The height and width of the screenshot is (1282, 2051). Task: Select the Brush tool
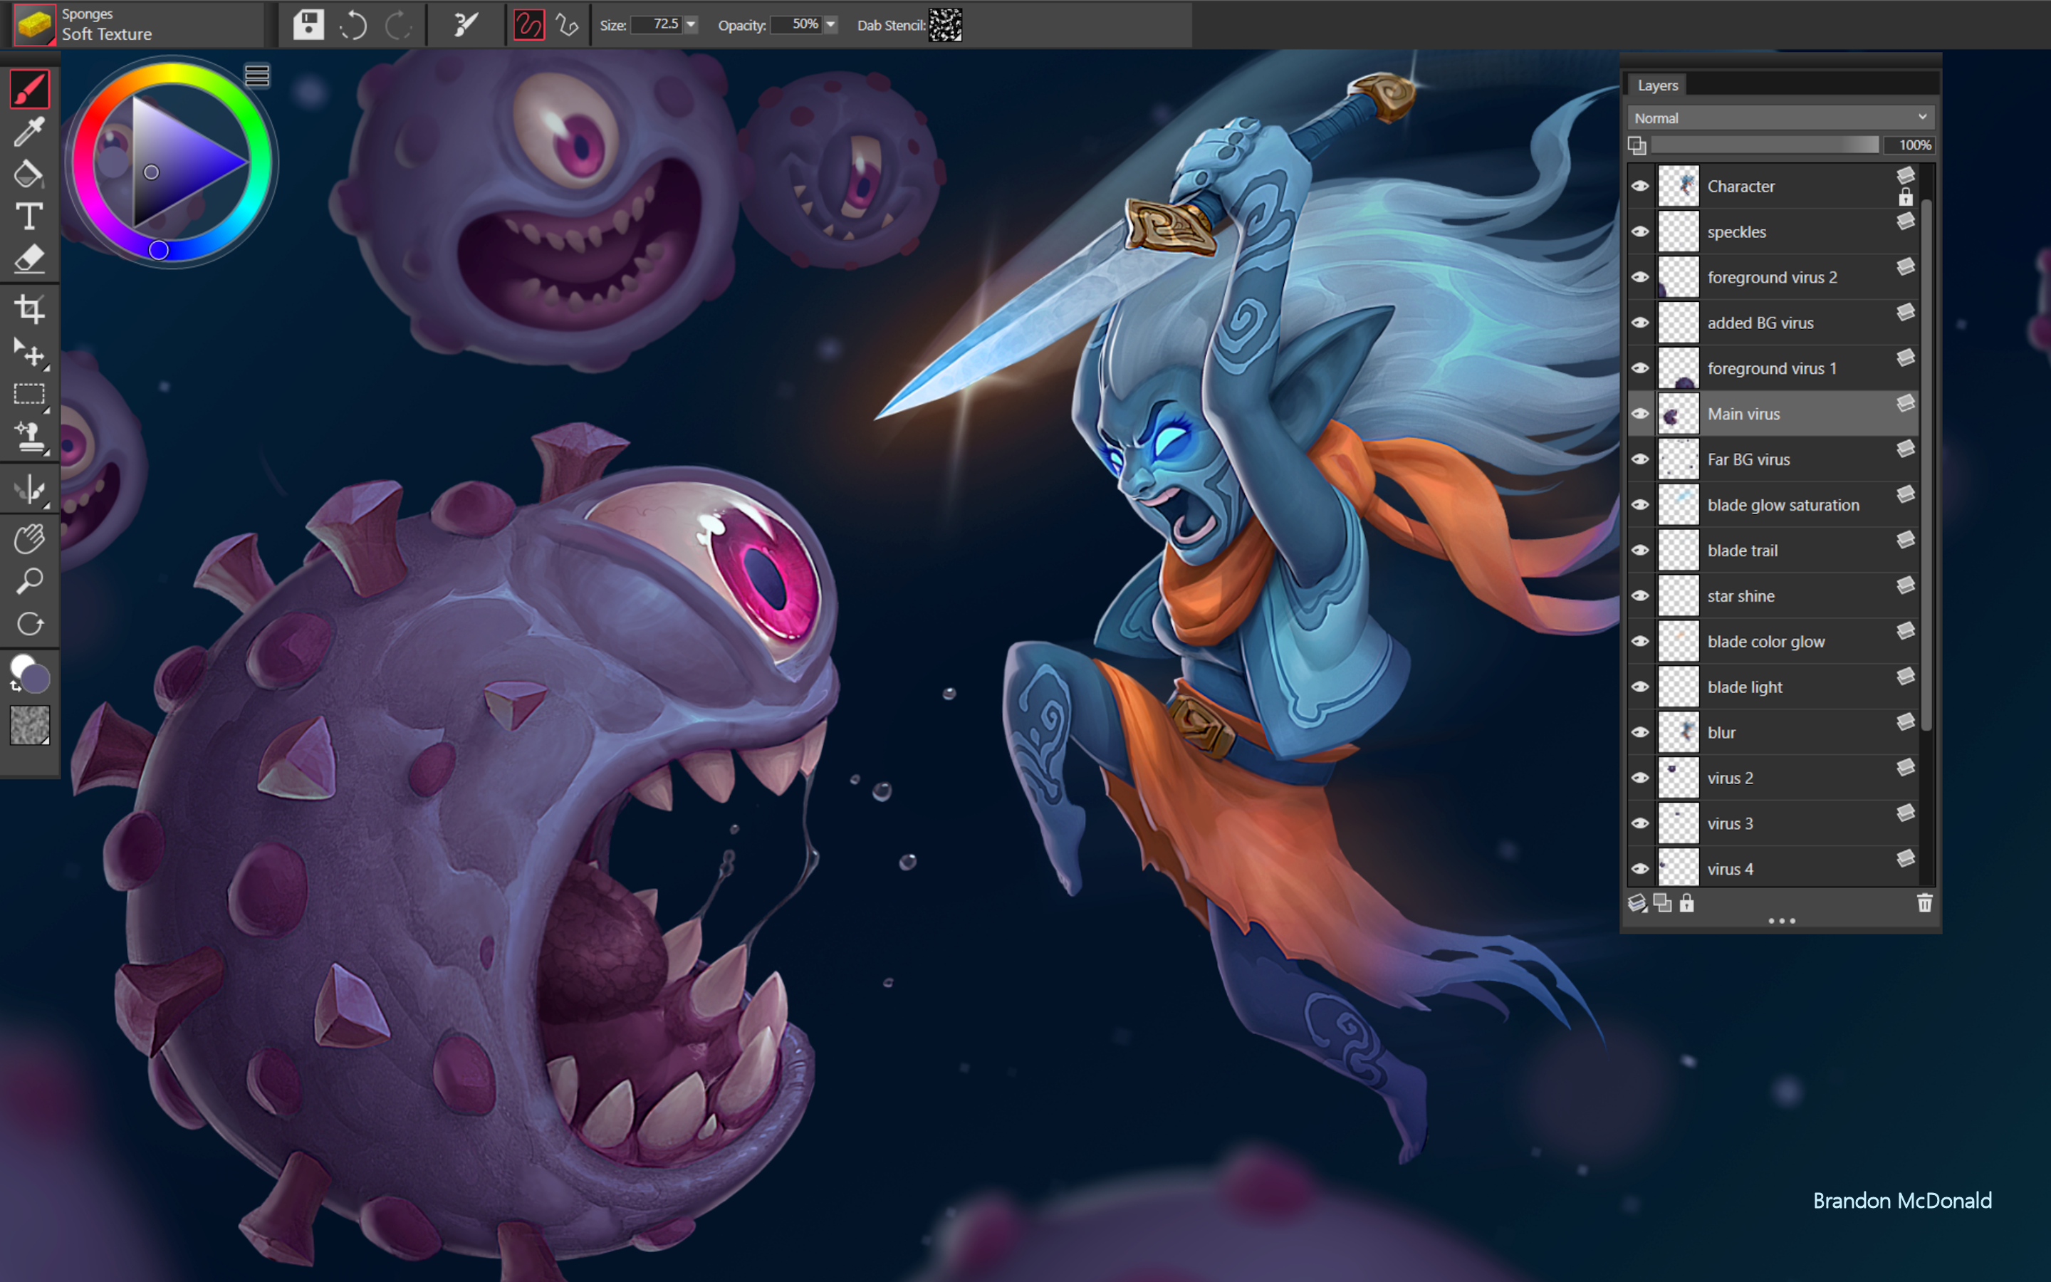tap(28, 88)
